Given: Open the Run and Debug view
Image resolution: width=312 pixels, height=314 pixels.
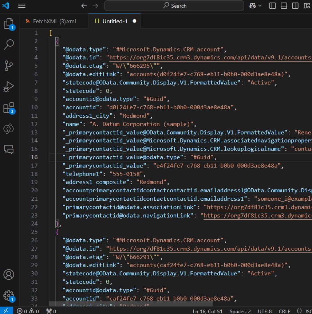Looking at the screenshot, I should coord(9,86).
